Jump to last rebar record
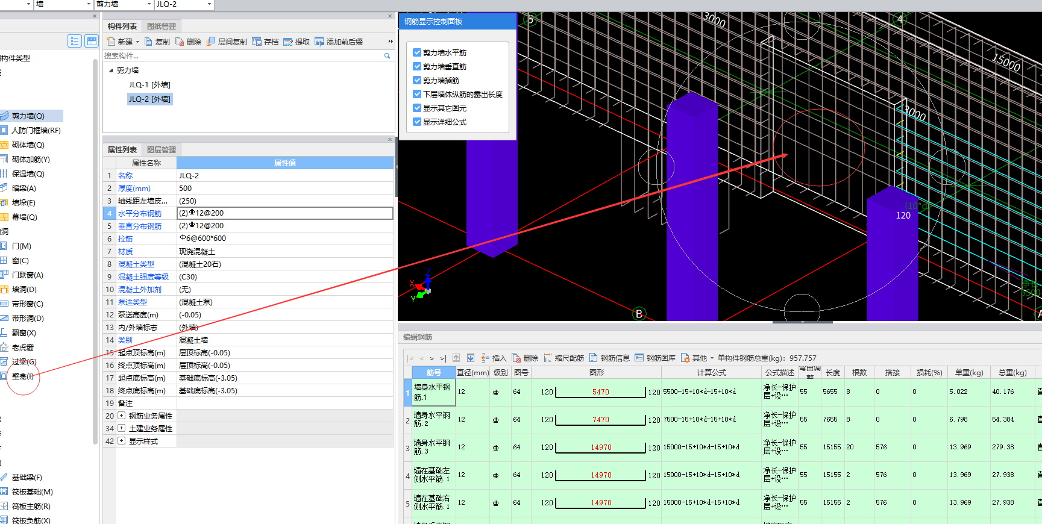1042x524 pixels. [442, 358]
